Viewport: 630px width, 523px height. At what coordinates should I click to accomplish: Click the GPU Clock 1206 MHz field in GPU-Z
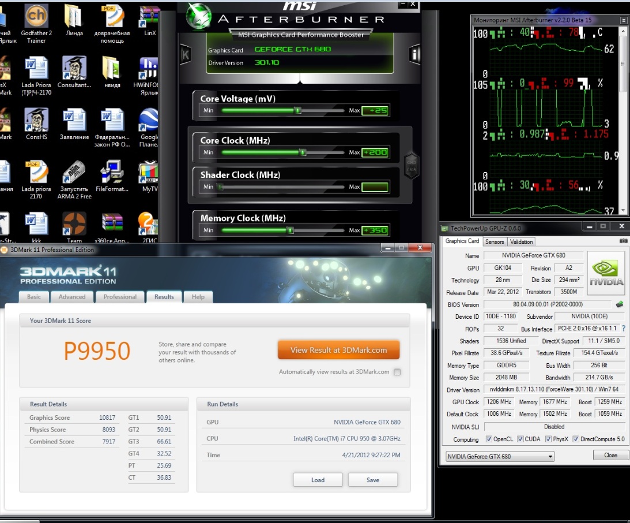tap(499, 401)
